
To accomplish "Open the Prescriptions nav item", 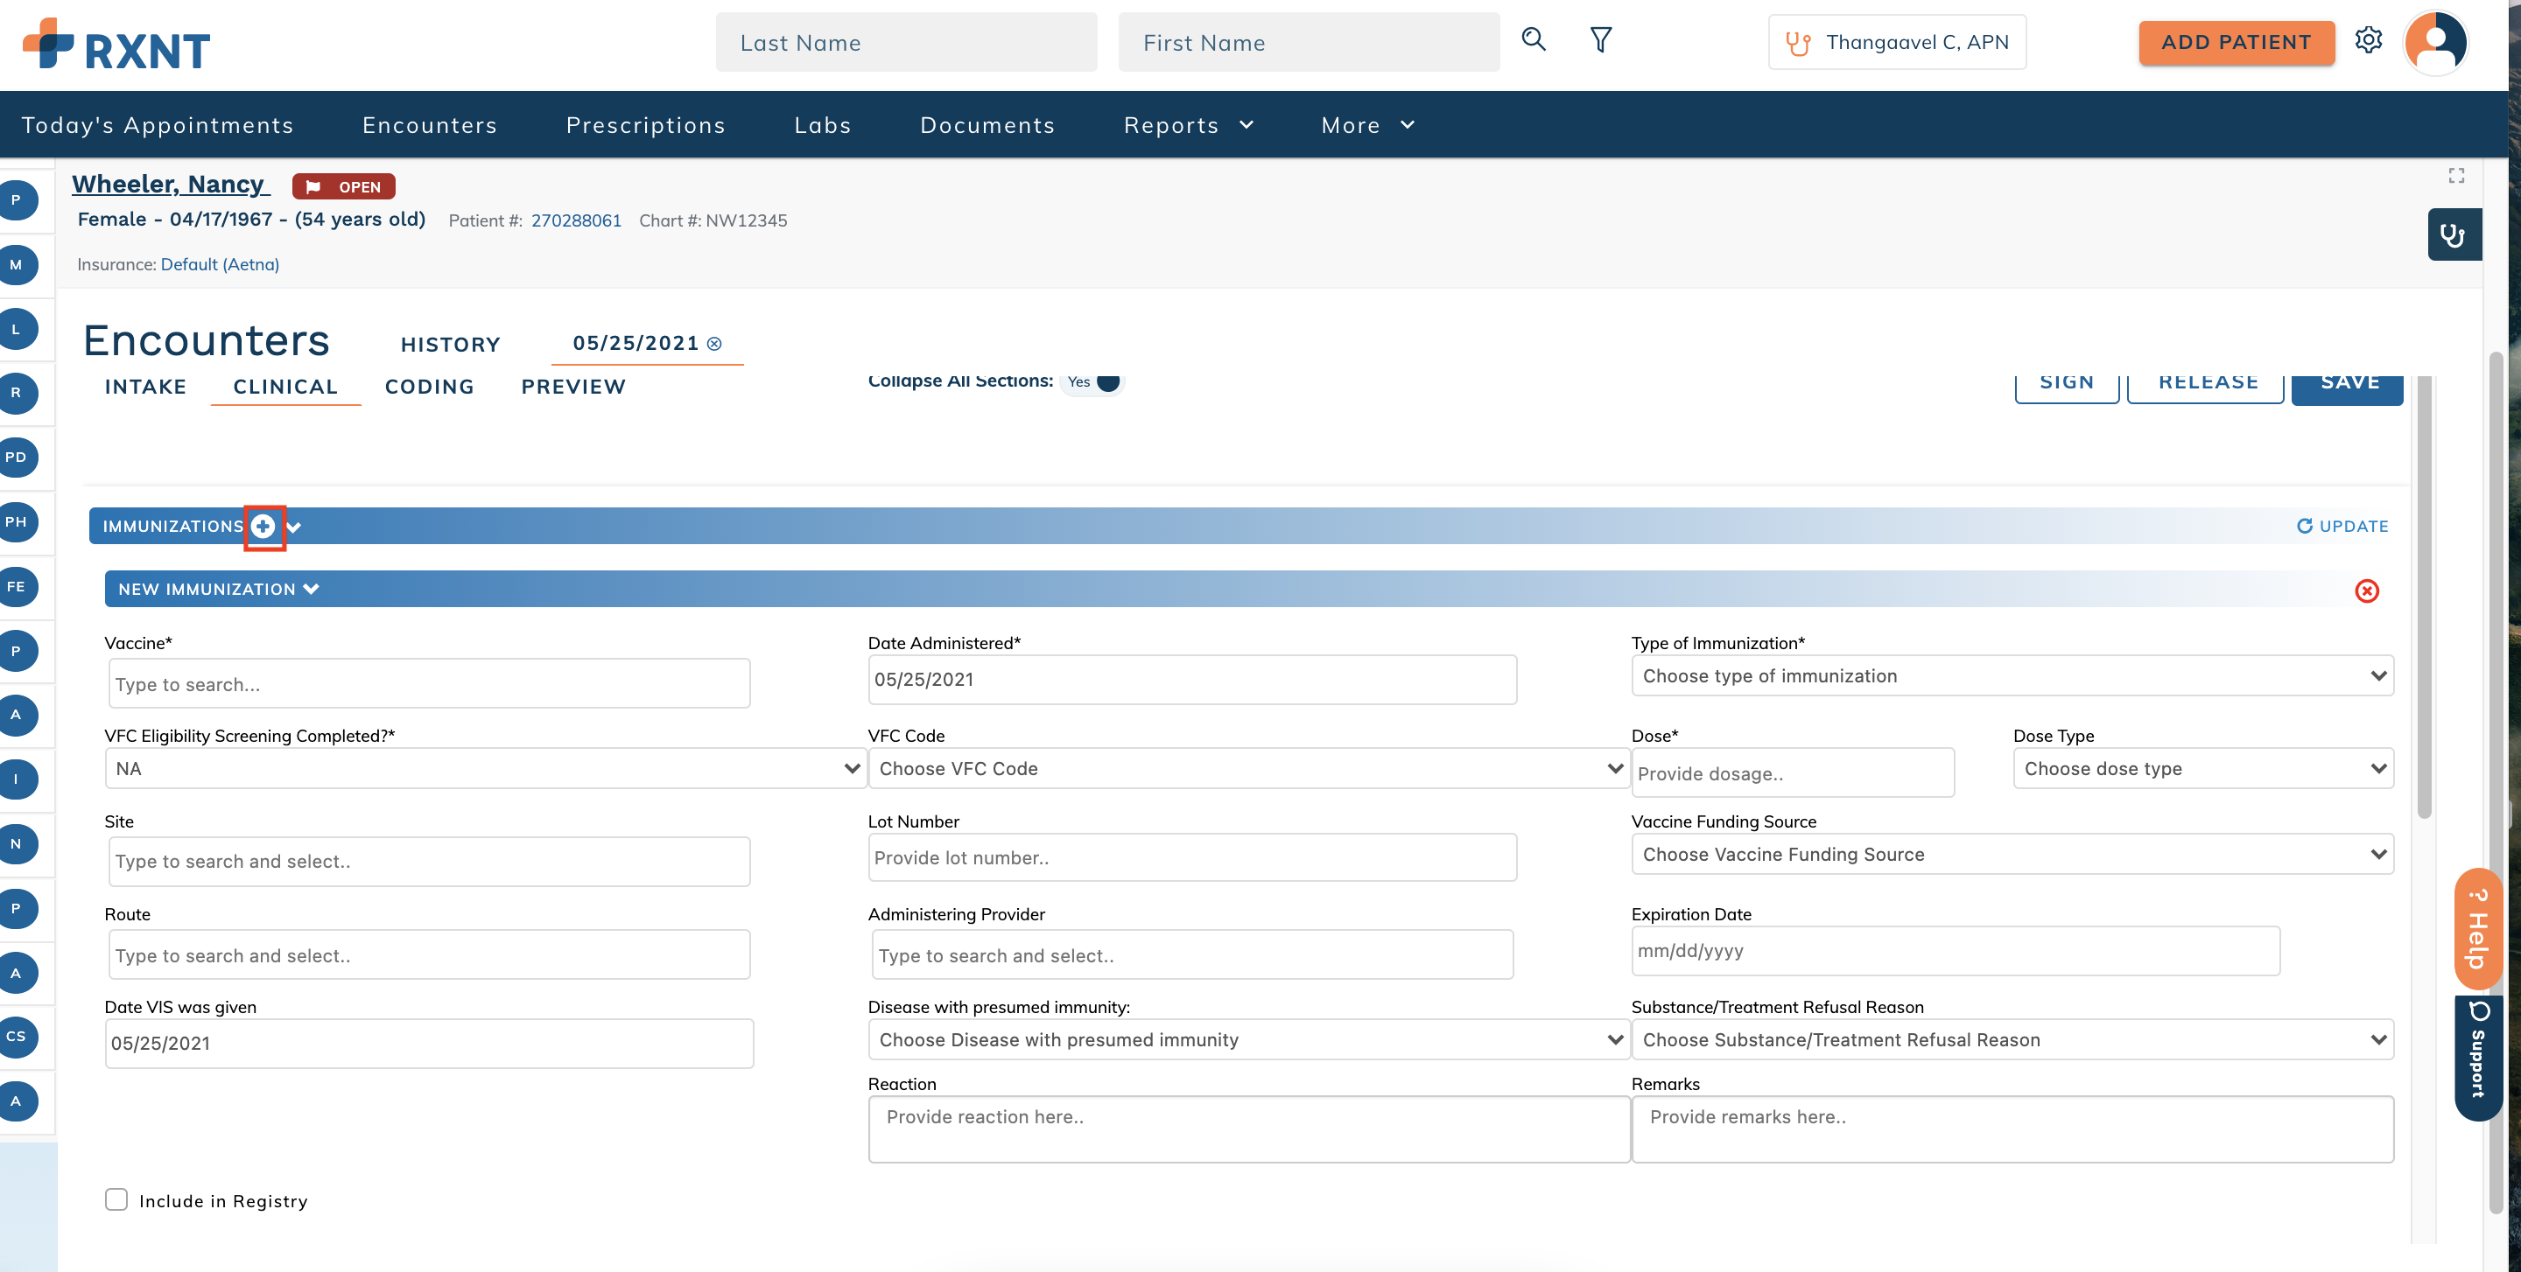I will pyautogui.click(x=646, y=125).
